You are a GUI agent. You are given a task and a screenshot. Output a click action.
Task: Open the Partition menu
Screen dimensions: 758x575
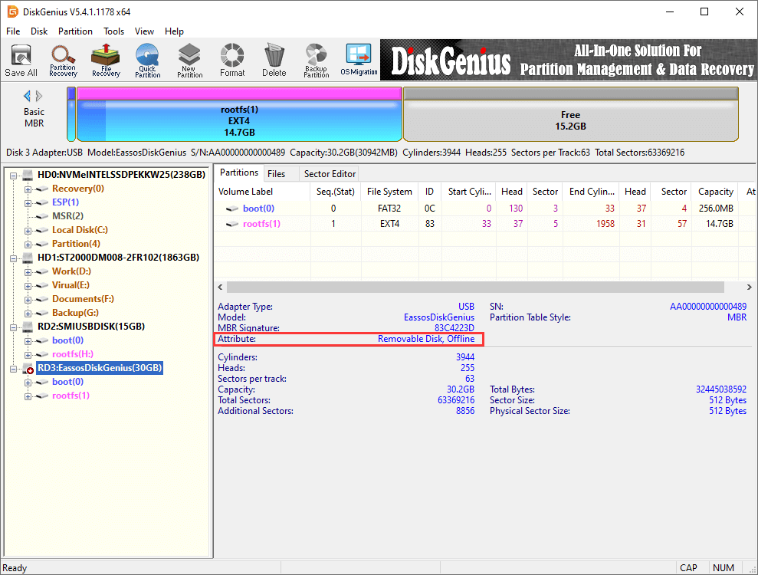tap(75, 31)
